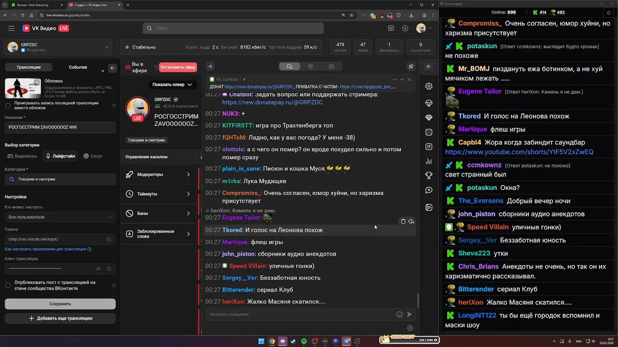Open the chat settings gear in the right sidebar

pos(429,86)
